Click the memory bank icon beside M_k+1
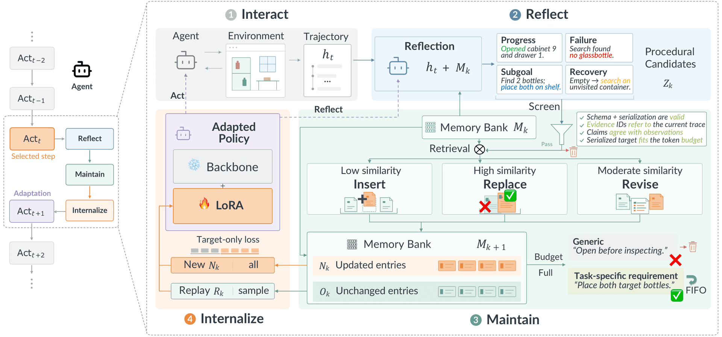 [352, 244]
